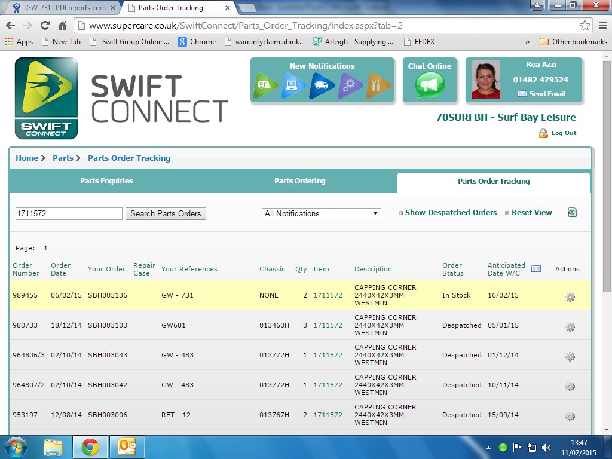Switch to the Parts Ordering tab
This screenshot has width=612, height=459.
point(299,181)
